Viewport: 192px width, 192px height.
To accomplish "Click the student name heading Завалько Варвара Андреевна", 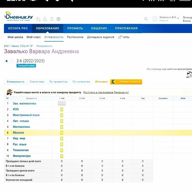I will point(41,51).
